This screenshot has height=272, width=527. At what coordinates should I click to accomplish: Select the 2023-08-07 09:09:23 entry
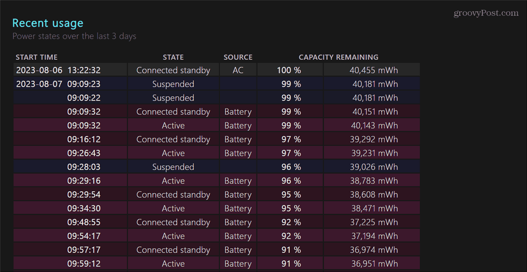58,84
